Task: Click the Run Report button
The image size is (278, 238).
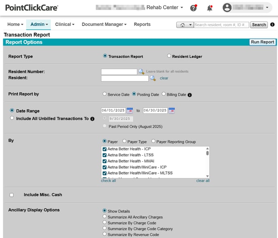Action: pos(263,42)
